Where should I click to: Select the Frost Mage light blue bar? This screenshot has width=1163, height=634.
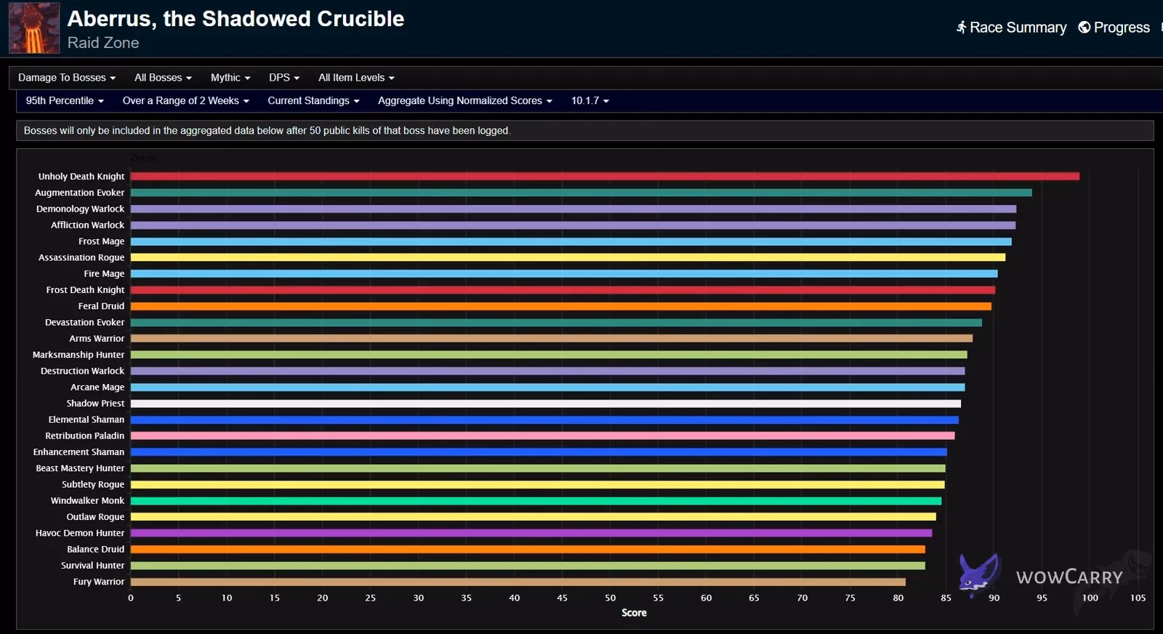click(x=571, y=241)
